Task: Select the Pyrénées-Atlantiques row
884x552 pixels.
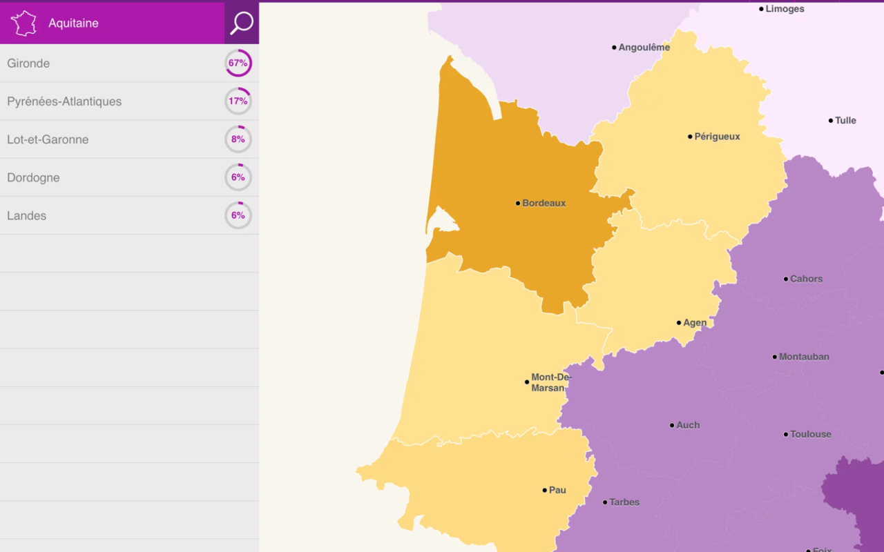Action: 129,101
